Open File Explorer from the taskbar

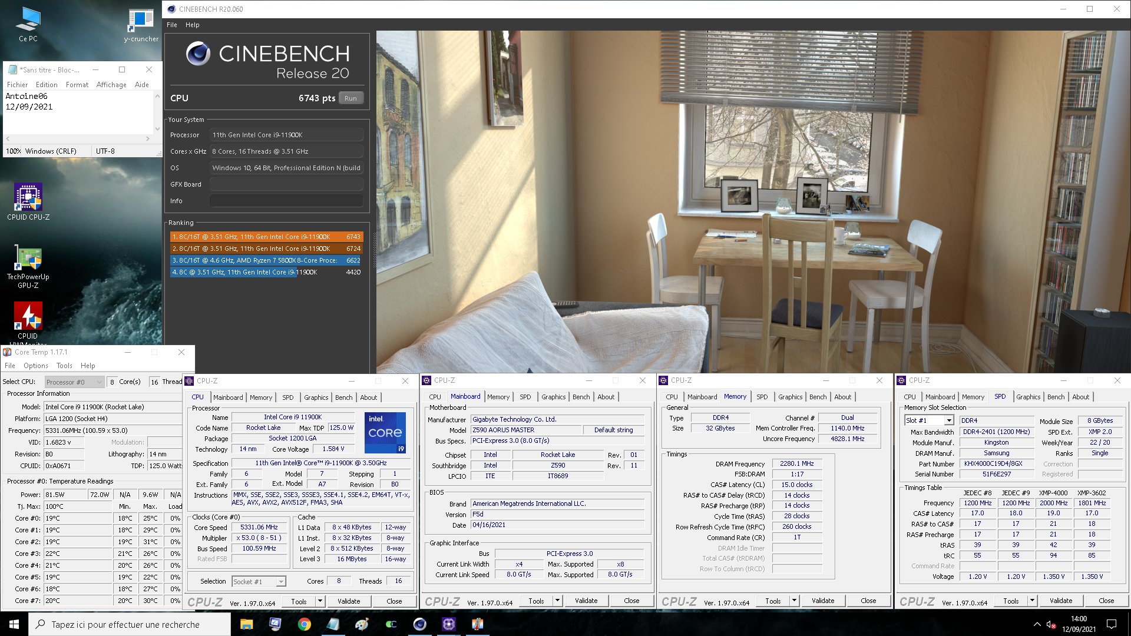click(246, 624)
